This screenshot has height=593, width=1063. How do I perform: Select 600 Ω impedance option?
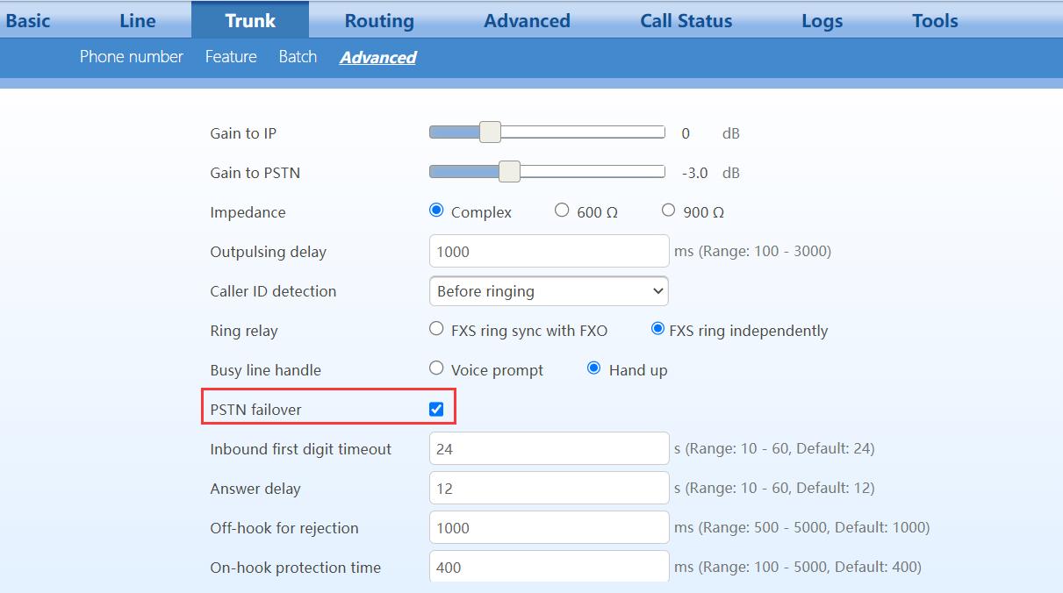pos(562,211)
